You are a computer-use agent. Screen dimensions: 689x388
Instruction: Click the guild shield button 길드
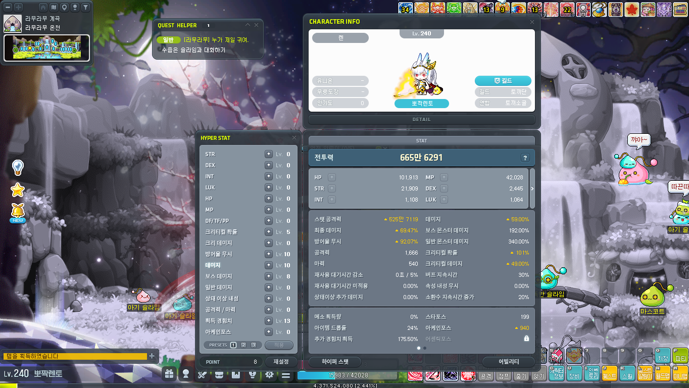(503, 81)
